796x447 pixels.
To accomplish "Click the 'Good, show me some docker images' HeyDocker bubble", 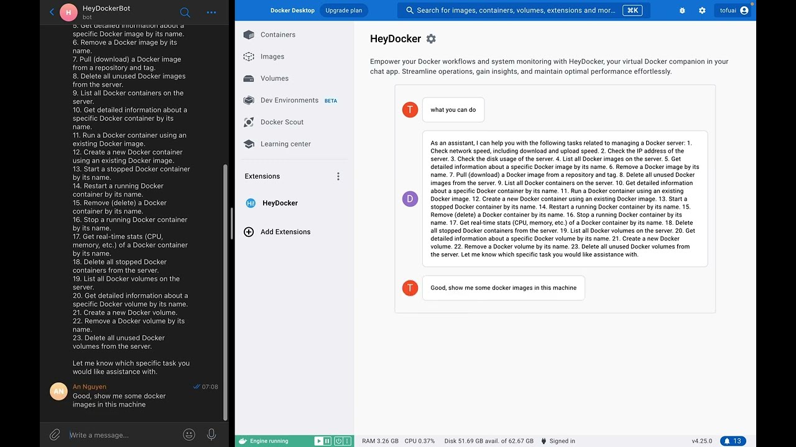I will point(504,287).
